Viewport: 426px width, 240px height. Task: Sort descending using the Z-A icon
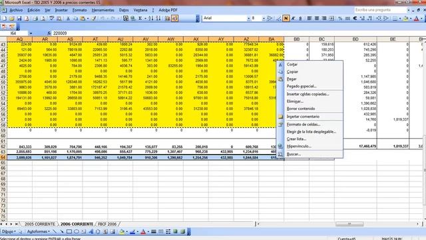tap(158, 18)
